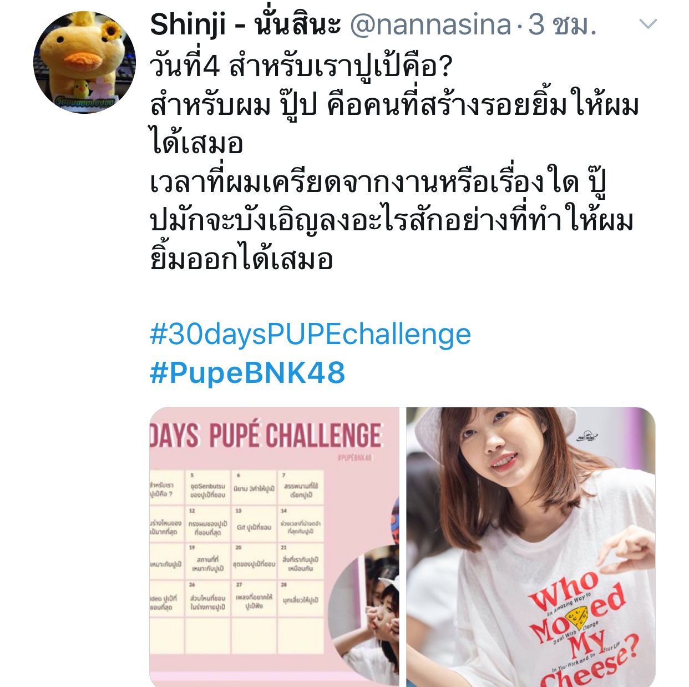Open the photo of girl in white hat
Image resolution: width=689 pixels, height=687 pixels.
pos(531,547)
